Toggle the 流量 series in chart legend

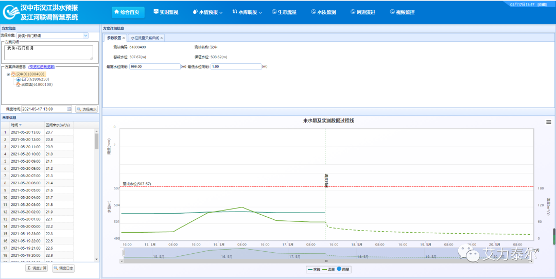(328, 269)
